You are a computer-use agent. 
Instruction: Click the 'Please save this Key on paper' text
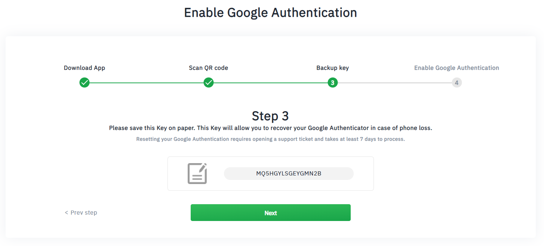(x=151, y=128)
